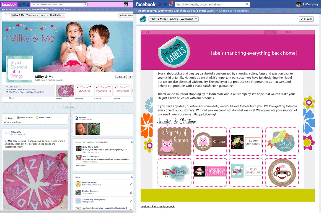Click search magnifier in right Facebook header
321x213 pixels.
[247, 4]
